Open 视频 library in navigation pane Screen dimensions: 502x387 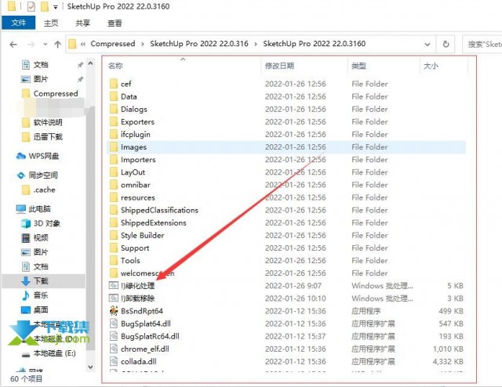(x=35, y=237)
